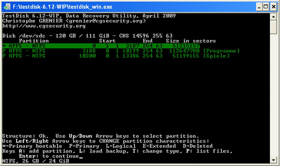This screenshot has height=166, width=282.
Task: Click the 'P: list files' key hint
Action: [x=209, y=151]
